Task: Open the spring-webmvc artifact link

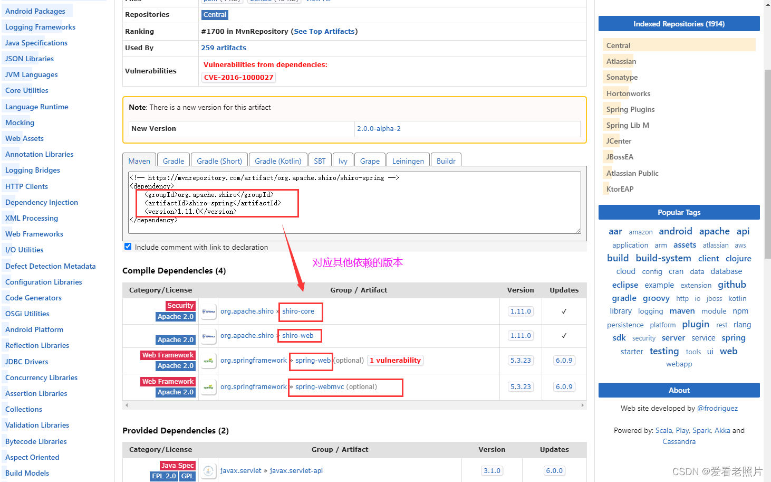Action: pyautogui.click(x=320, y=386)
